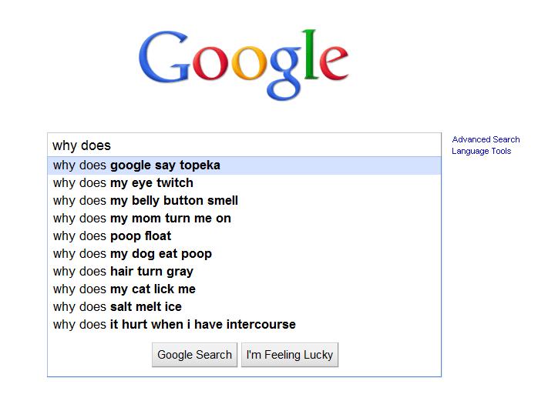538x401 pixels.
Task: Focus the search box containing 'why does'
Action: click(x=244, y=145)
